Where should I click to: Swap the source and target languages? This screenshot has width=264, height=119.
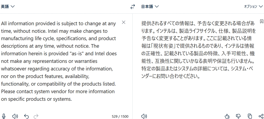click(133, 7)
